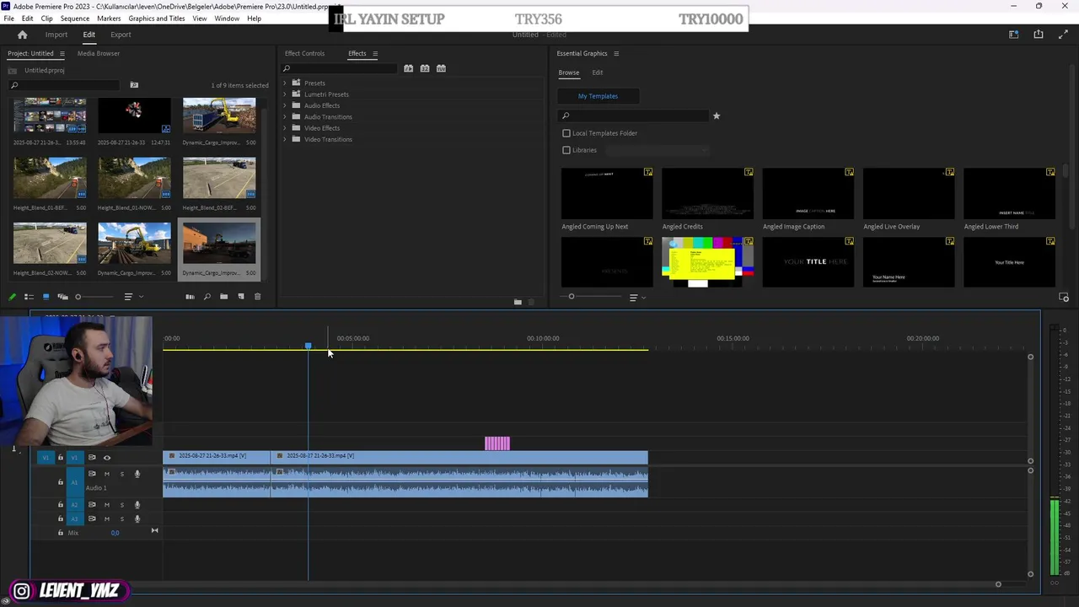Toggle sync lock on track A1
This screenshot has width=1079, height=607.
click(x=92, y=474)
